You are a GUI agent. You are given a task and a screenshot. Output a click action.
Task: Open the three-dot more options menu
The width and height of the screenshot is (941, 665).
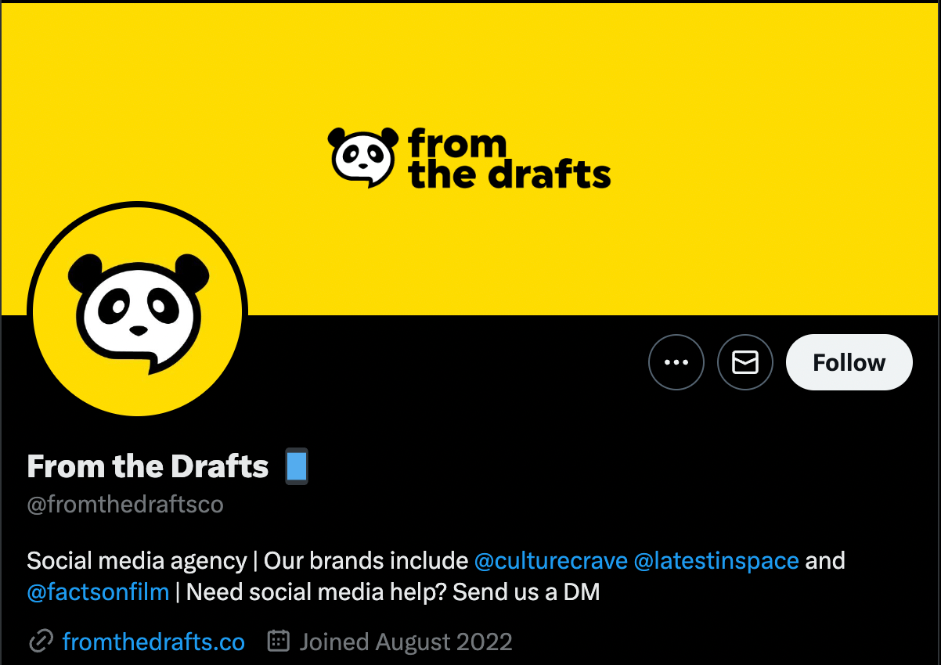(x=676, y=362)
